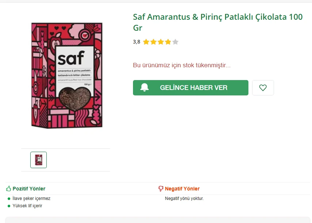The height and width of the screenshot is (223, 312).
Task: Click the grey fifth star icon
Action: pos(176,42)
